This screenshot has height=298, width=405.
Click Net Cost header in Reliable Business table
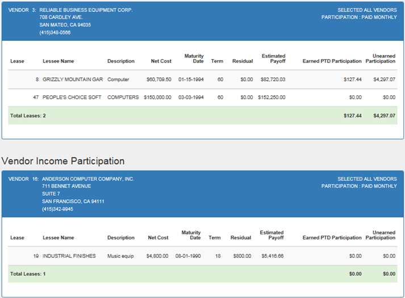click(161, 61)
